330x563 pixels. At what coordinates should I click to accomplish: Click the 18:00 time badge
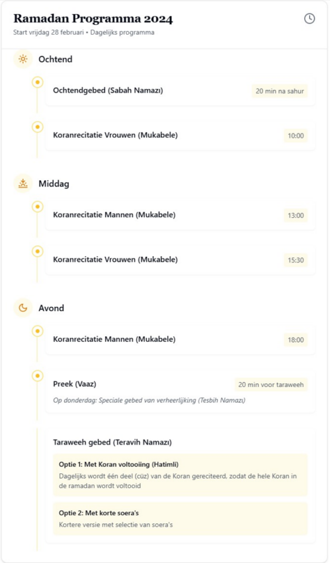click(x=295, y=340)
